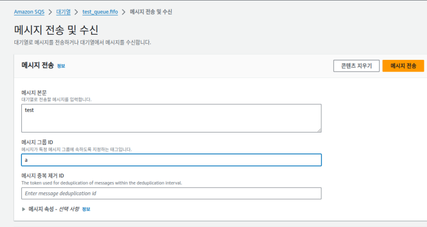Click into the 메시지 그룹 ID field
This screenshot has height=227, width=427.
coord(171,160)
